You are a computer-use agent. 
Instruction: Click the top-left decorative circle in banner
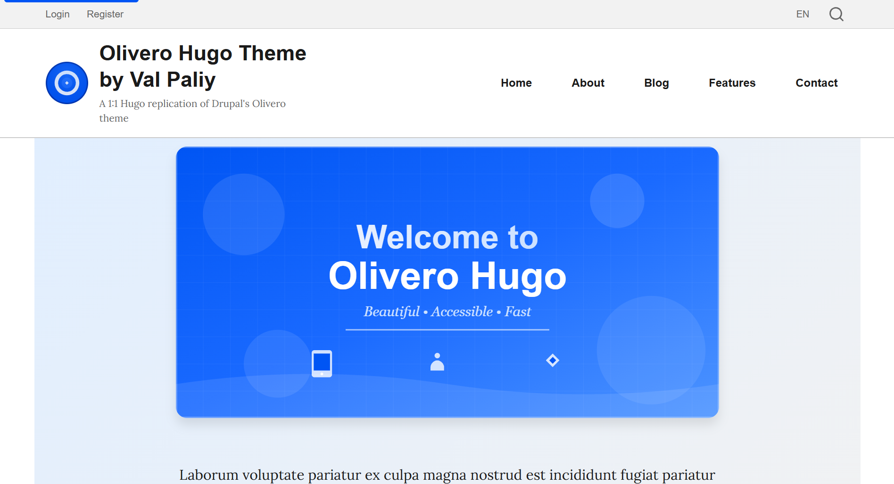click(x=243, y=214)
